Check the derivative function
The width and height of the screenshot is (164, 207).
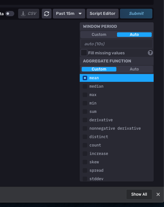[117, 120]
